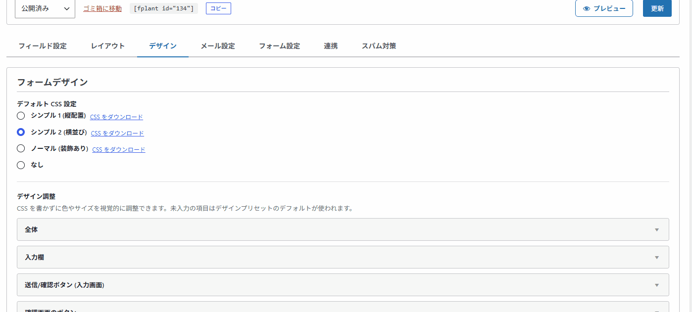The height and width of the screenshot is (312, 692).
Task: Open the 公開済み status dropdown
Action: (x=45, y=8)
